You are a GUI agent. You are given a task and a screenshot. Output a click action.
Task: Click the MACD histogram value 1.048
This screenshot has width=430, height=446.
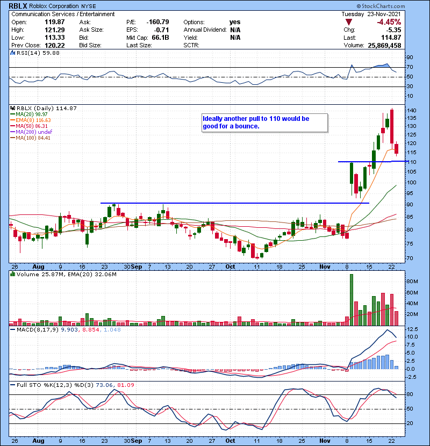[x=112, y=330]
